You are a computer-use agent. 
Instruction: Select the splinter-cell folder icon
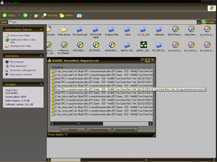[128, 45]
